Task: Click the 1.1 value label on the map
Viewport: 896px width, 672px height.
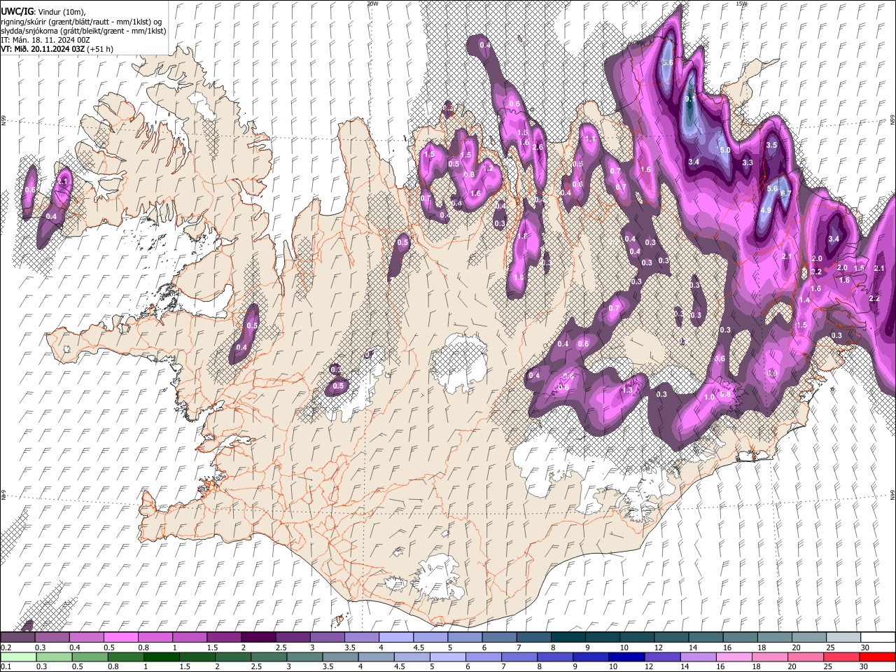Action: 590,139
